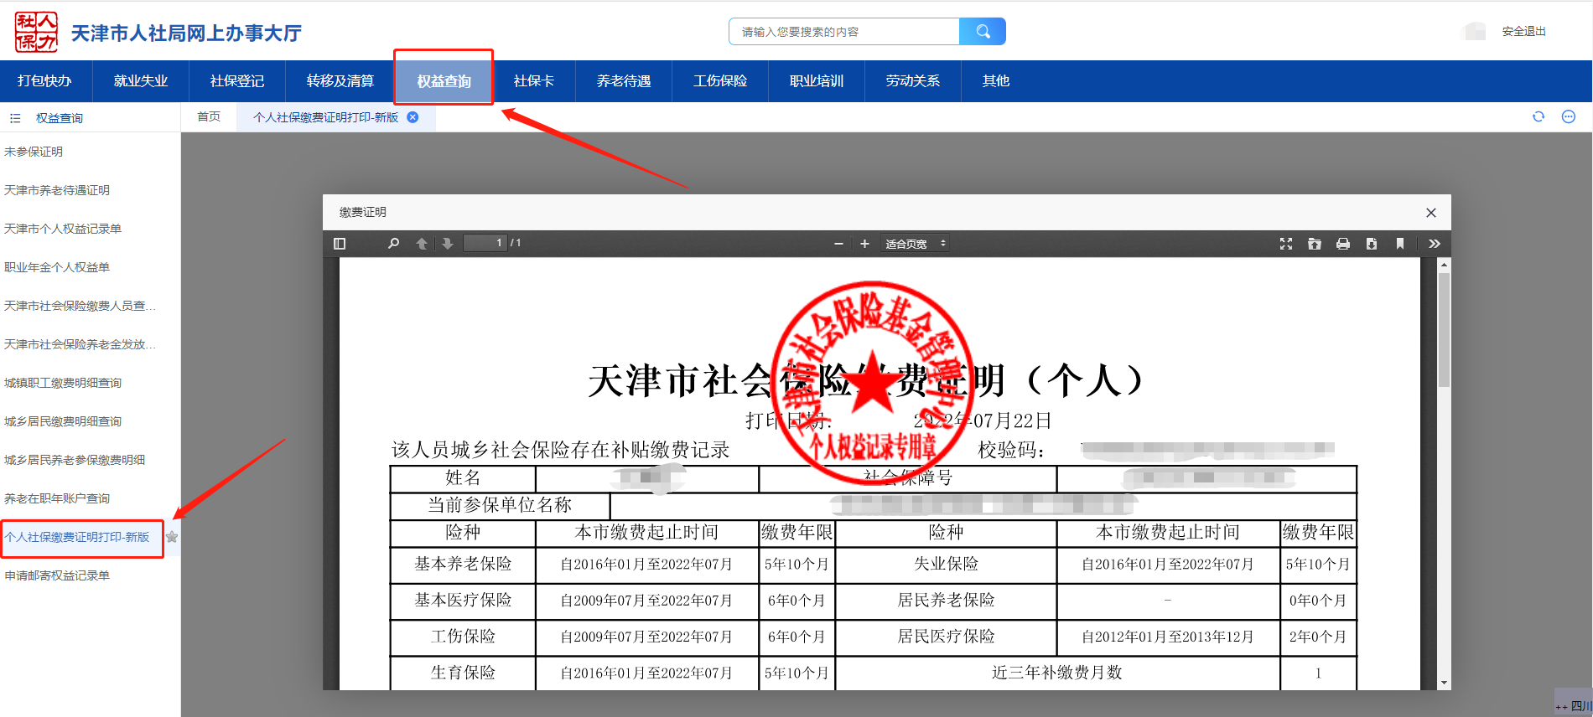Select the 养老待遇 navigation menu

[623, 81]
